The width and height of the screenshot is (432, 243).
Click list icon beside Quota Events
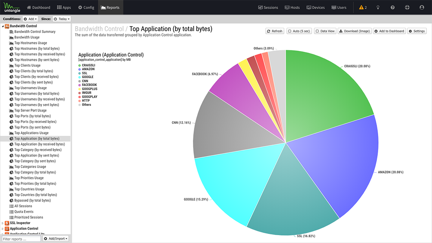click(11, 212)
